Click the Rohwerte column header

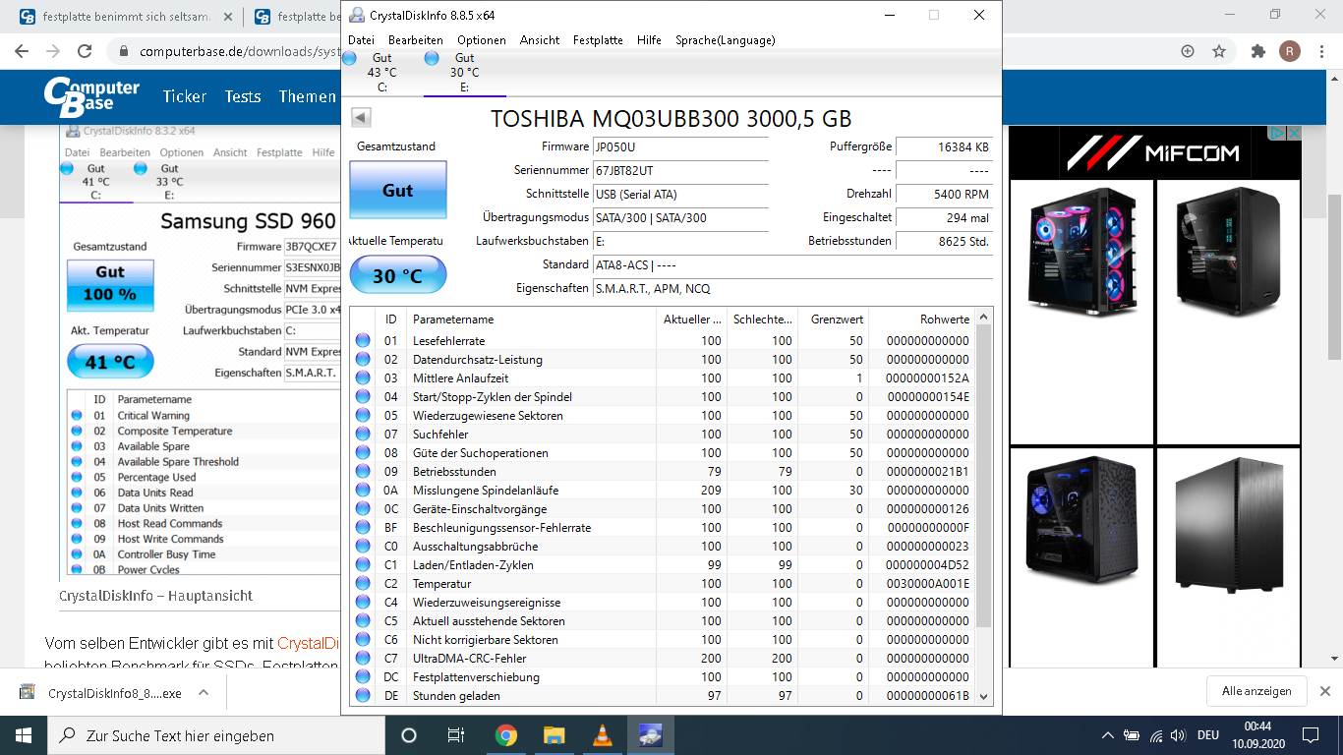click(922, 319)
